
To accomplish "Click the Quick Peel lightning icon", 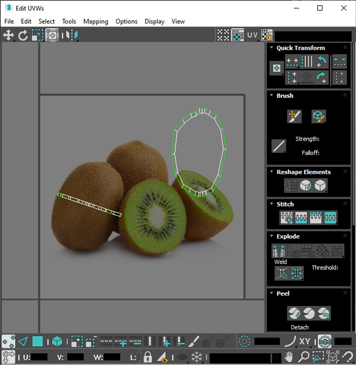I will 294,313.
